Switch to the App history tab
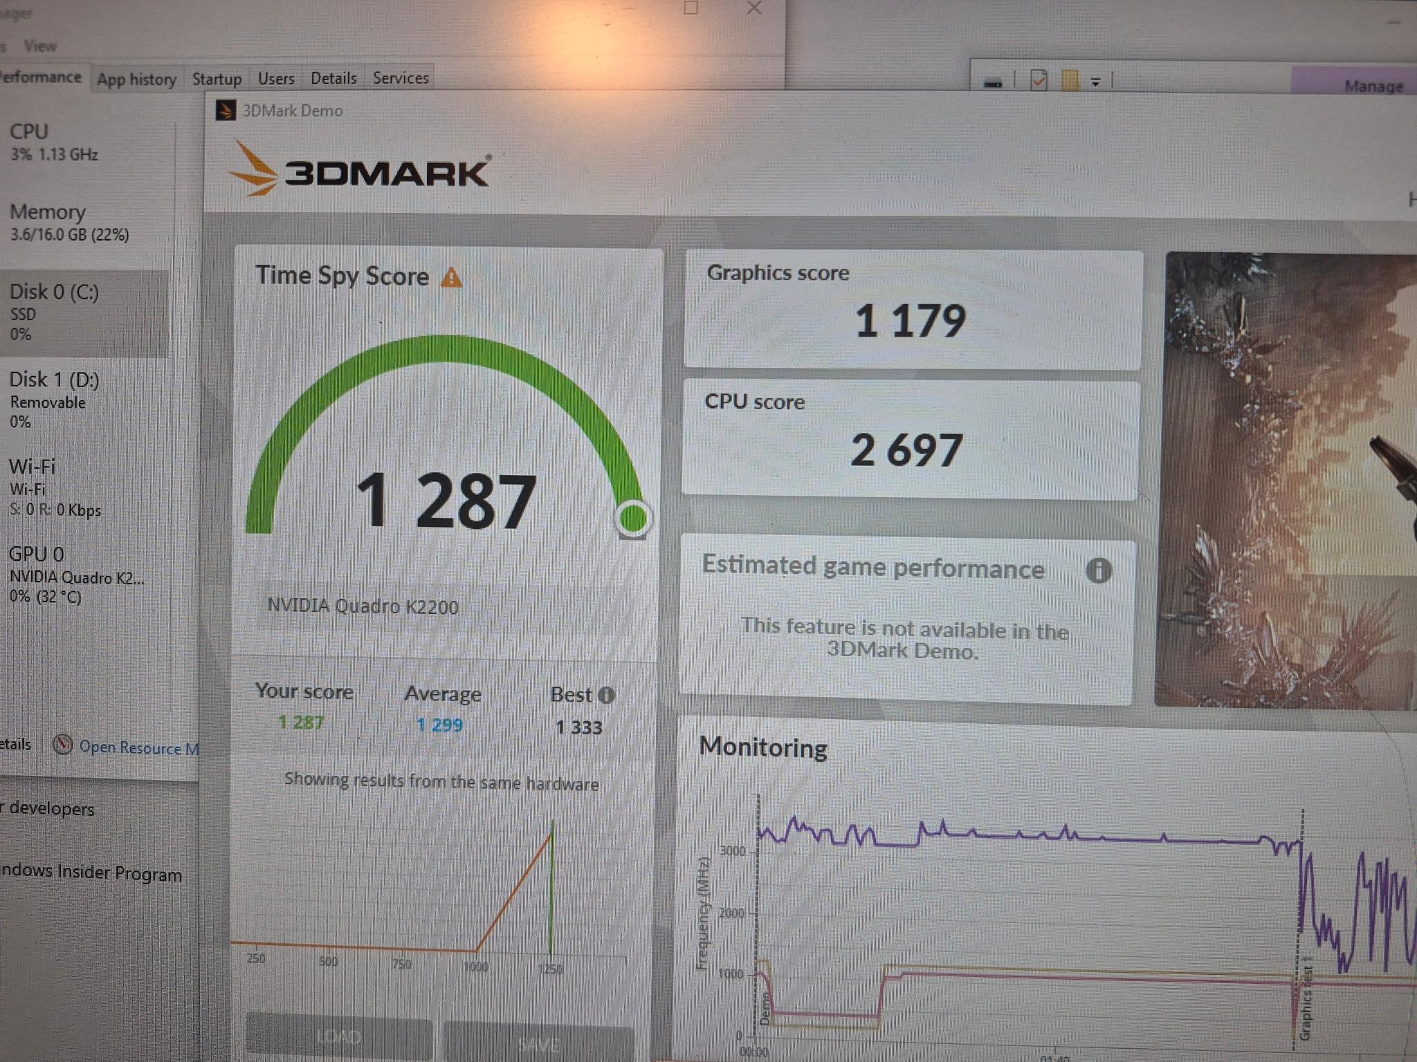The width and height of the screenshot is (1417, 1062). 136,80
